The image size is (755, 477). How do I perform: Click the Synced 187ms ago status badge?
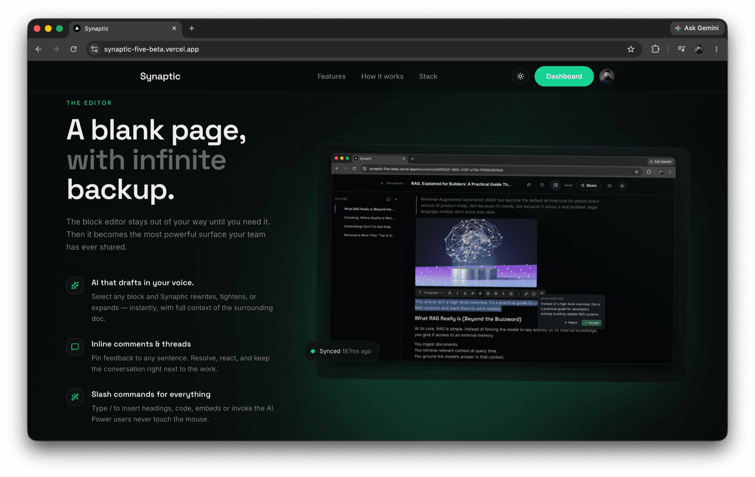click(x=342, y=351)
